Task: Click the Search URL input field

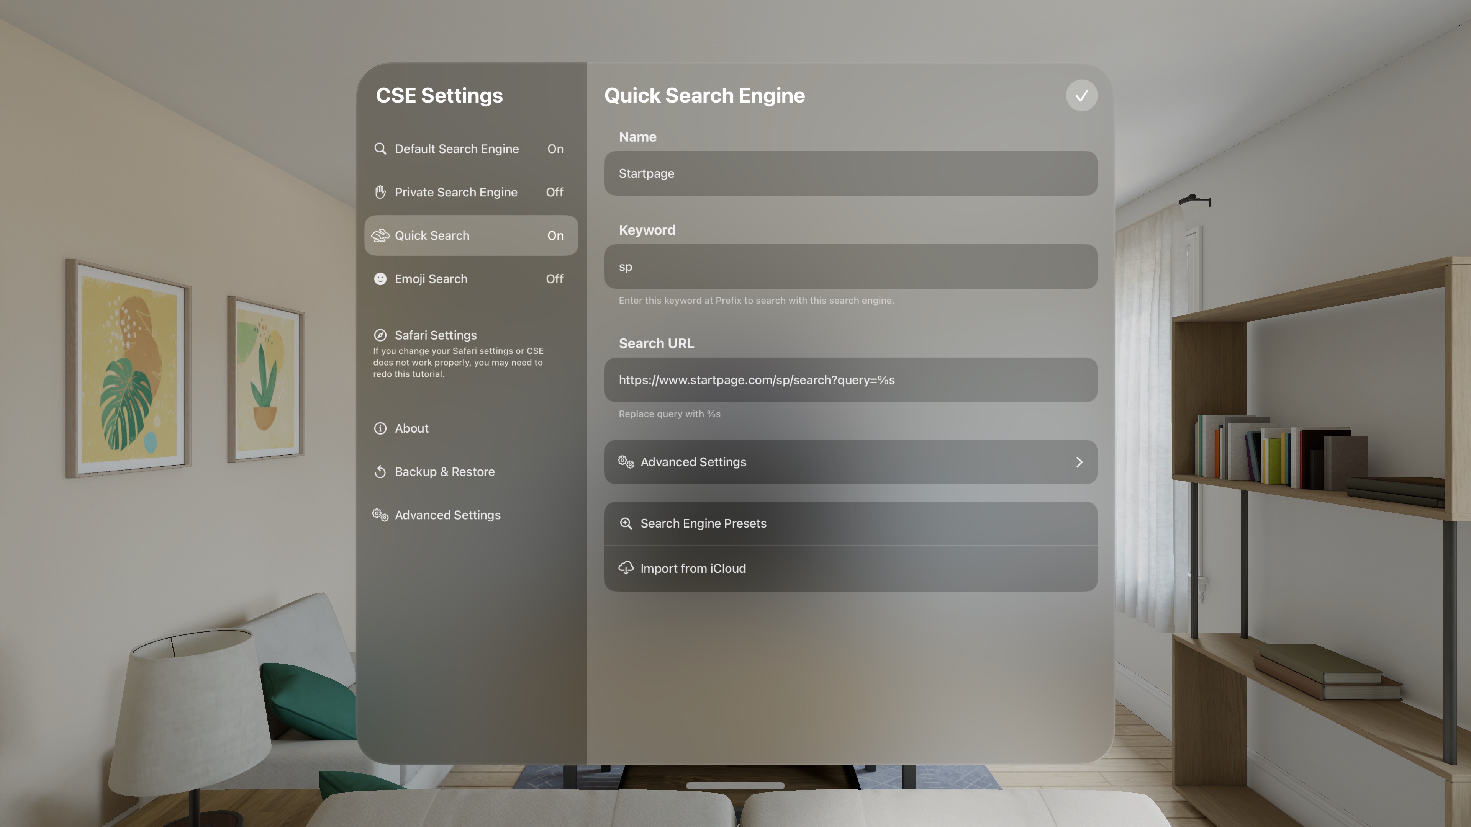Action: (x=851, y=380)
